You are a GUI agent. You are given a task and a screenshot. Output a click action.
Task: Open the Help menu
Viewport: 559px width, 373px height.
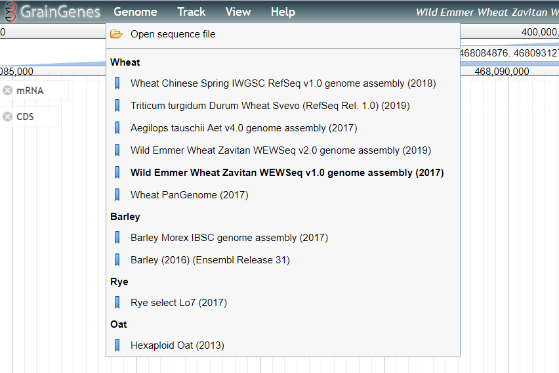click(283, 12)
